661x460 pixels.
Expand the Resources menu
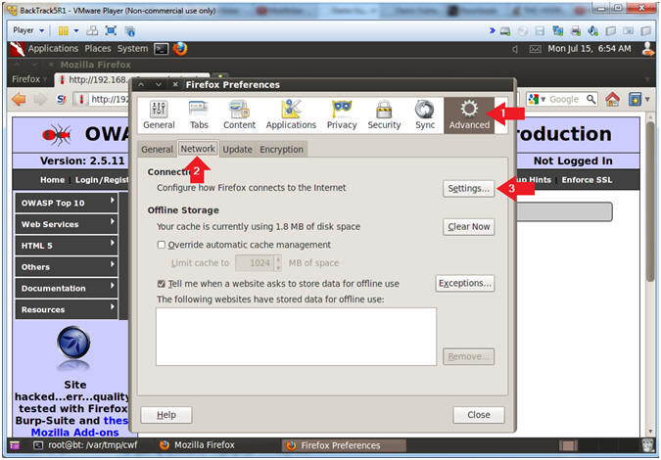coord(67,309)
